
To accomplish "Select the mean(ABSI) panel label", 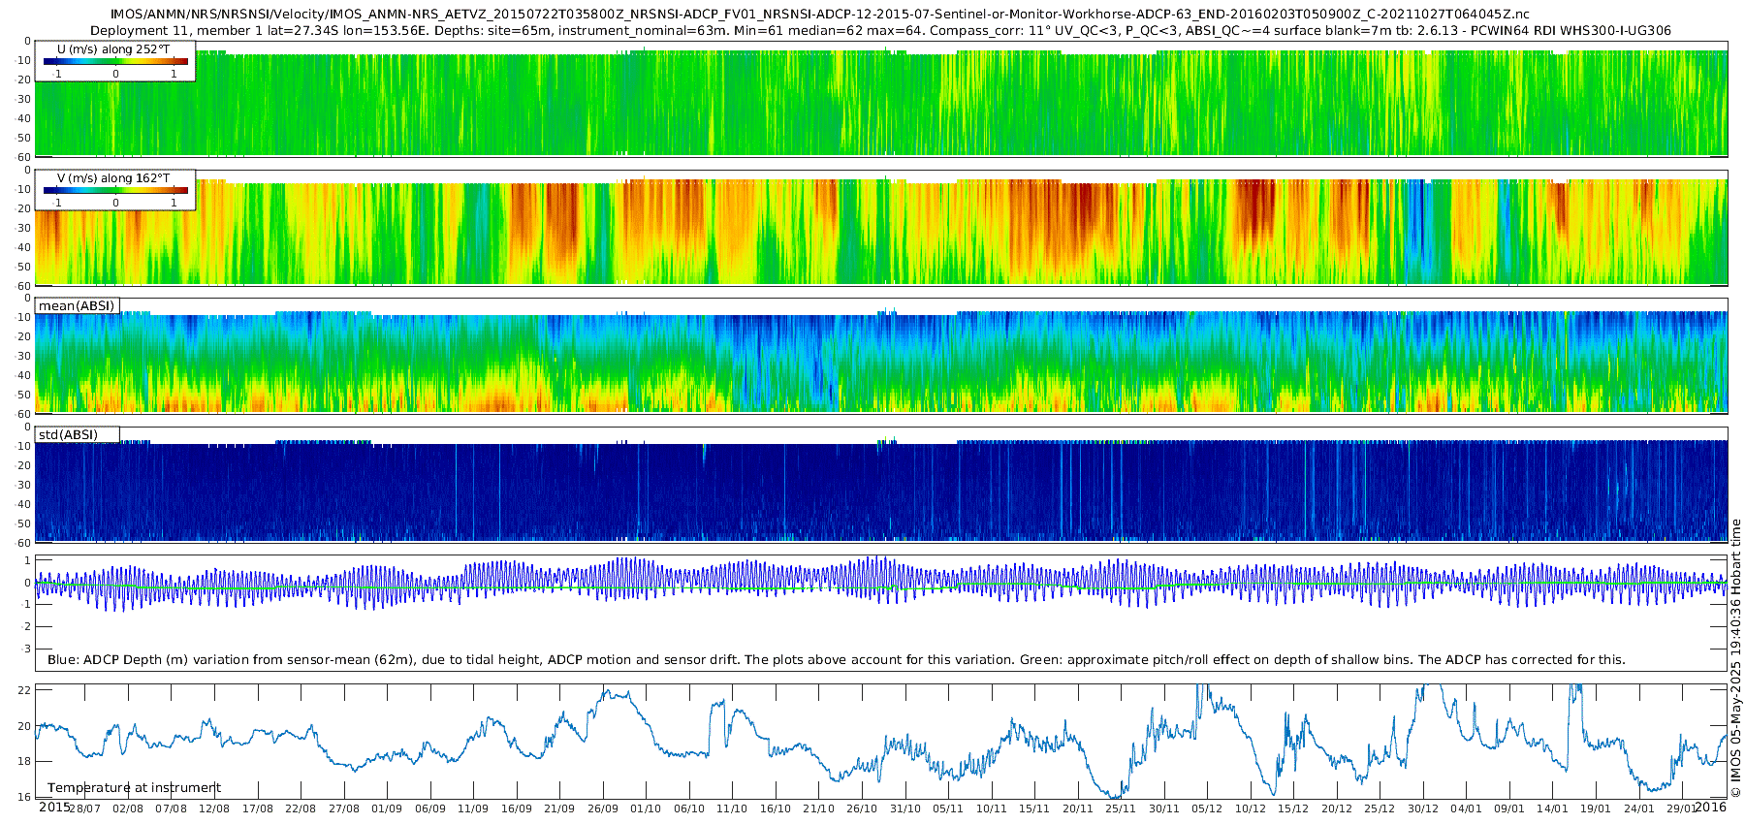I will coord(77,305).
